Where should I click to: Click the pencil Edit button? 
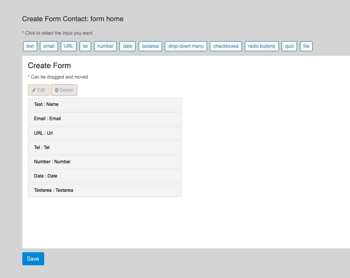[39, 90]
